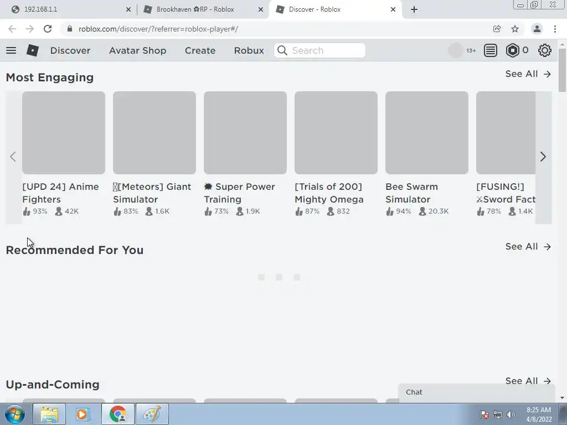Click the user avatar circle in navbar
Screen dimensions: 567x425
[455, 50]
